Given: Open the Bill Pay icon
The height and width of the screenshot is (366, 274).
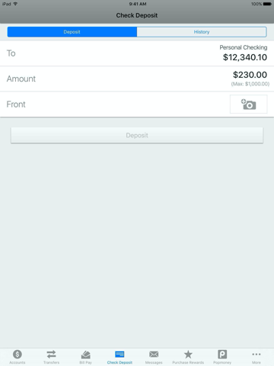Looking at the screenshot, I should (85, 355).
